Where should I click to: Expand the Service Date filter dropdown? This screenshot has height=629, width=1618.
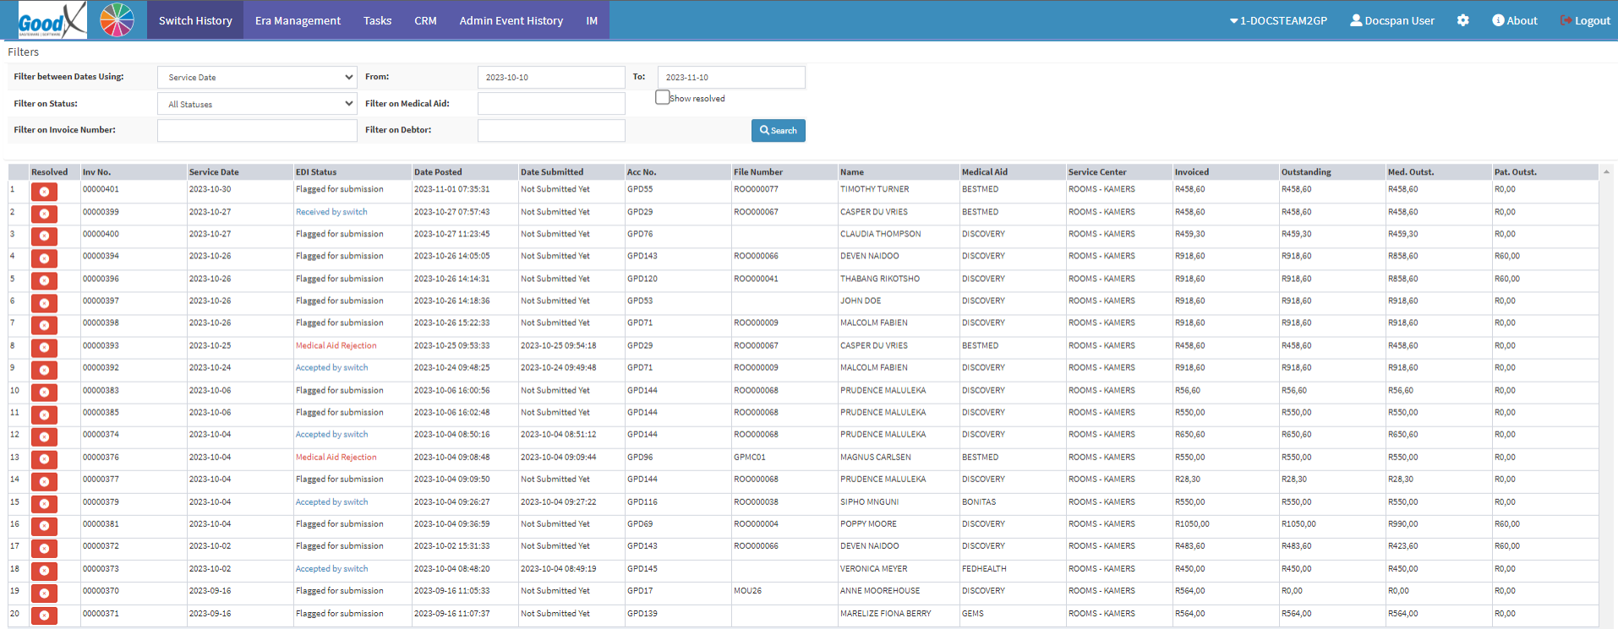pos(257,78)
